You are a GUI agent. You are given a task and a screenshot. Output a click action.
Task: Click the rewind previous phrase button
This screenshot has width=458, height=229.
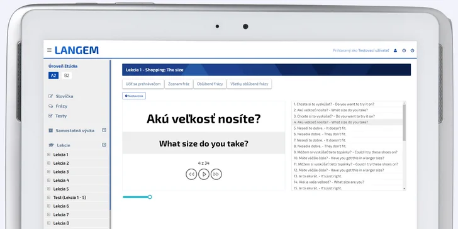(x=191, y=174)
